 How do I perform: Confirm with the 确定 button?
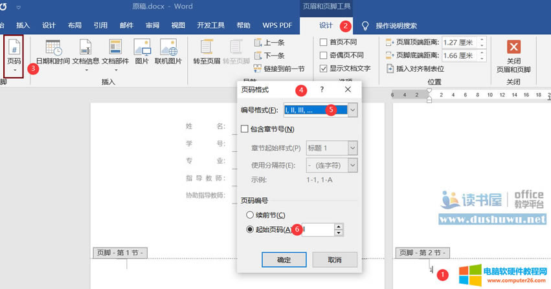tap(284, 259)
